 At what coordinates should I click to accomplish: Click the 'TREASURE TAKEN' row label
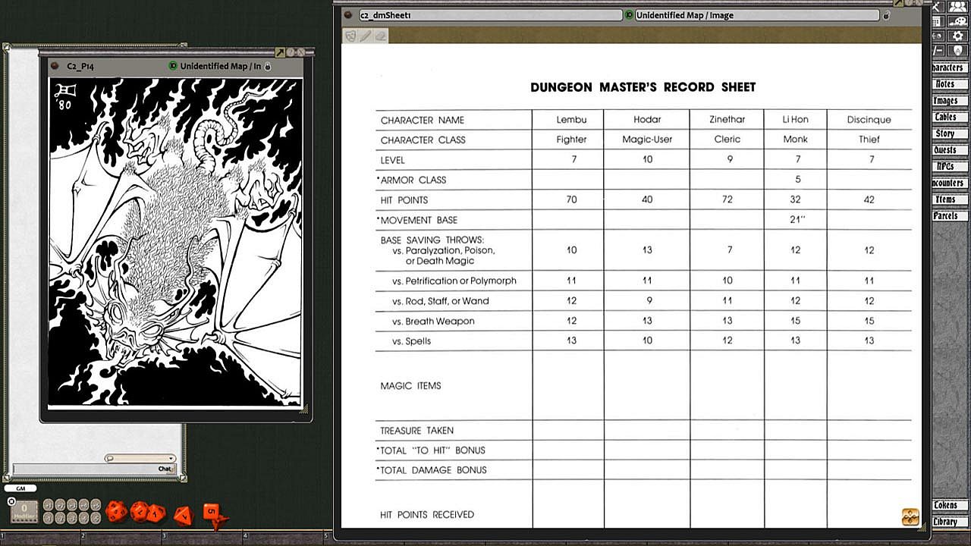pyautogui.click(x=417, y=431)
